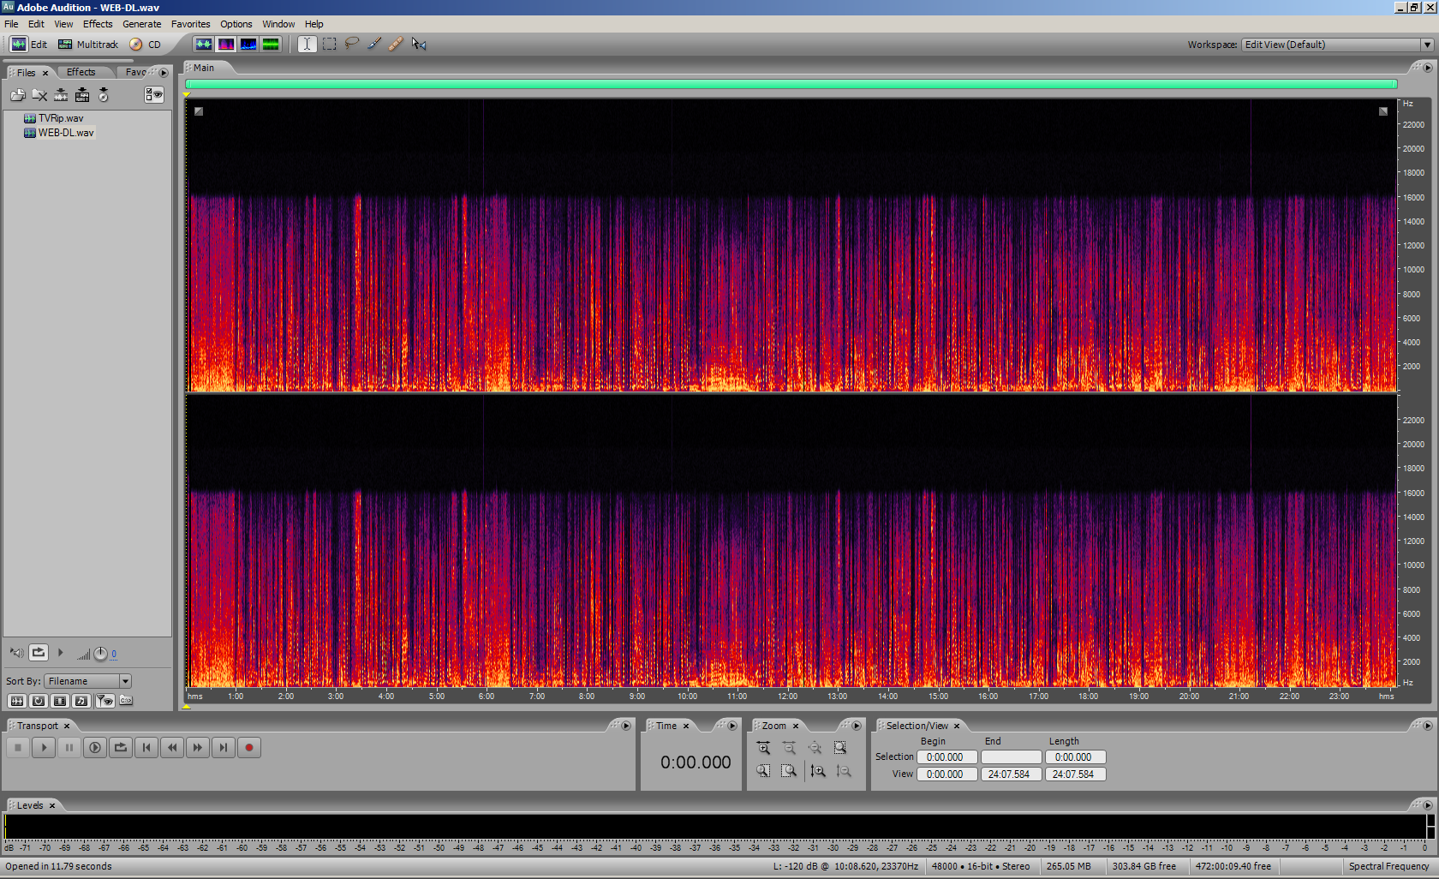The image size is (1439, 879).
Task: Click the Fast Forward transport button
Action: [198, 748]
